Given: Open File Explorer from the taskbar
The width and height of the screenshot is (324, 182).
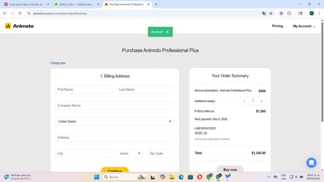Looking at the screenshot, I should (x=172, y=177).
